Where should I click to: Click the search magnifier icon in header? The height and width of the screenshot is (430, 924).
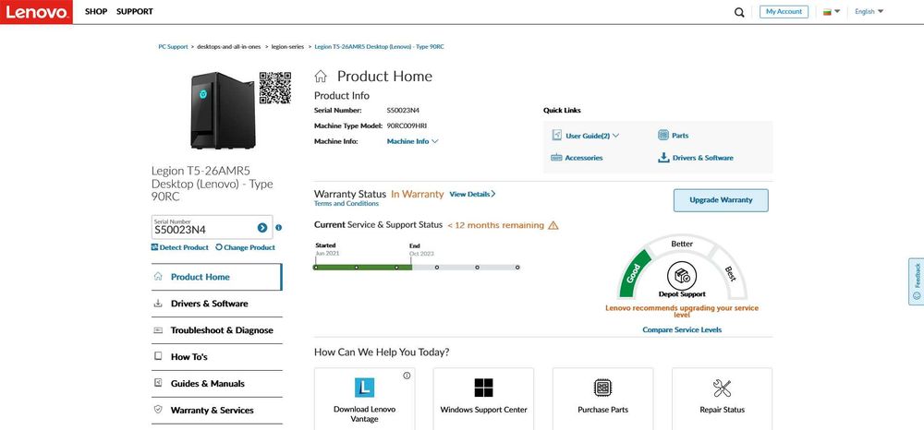click(x=739, y=12)
